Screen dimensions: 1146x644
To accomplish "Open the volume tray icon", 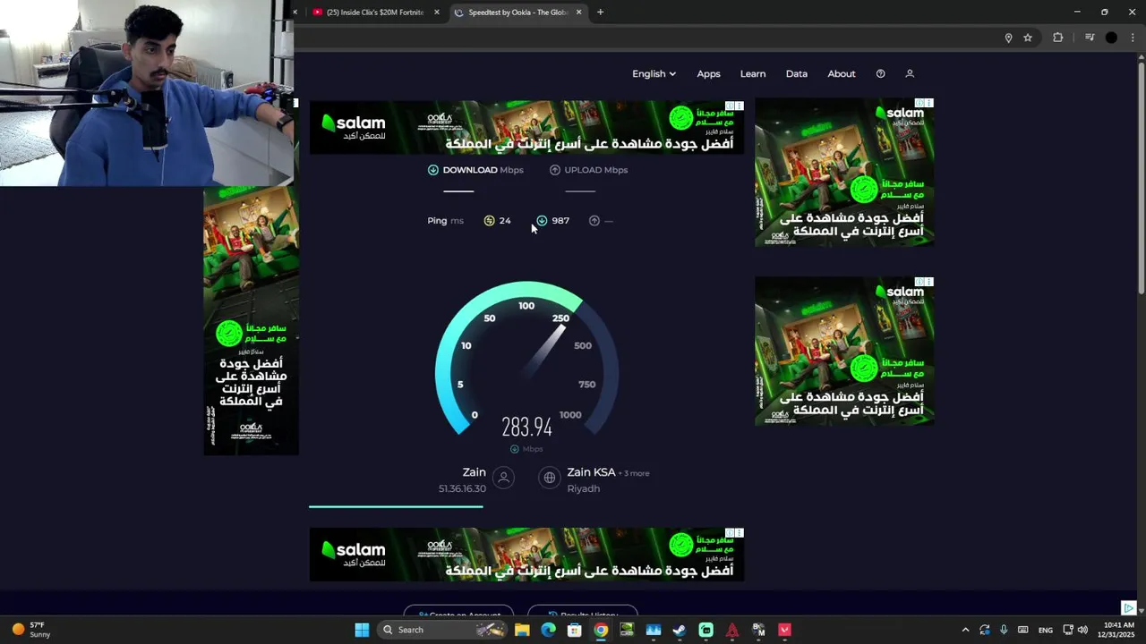I will pyautogui.click(x=1082, y=630).
